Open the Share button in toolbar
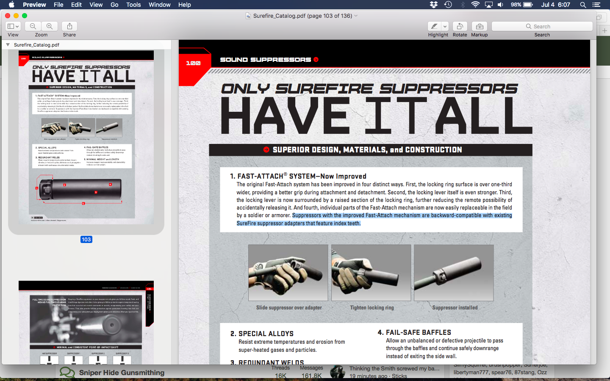610x381 pixels. click(x=69, y=26)
